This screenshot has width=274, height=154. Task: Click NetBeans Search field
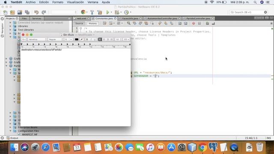(x=248, y=12)
